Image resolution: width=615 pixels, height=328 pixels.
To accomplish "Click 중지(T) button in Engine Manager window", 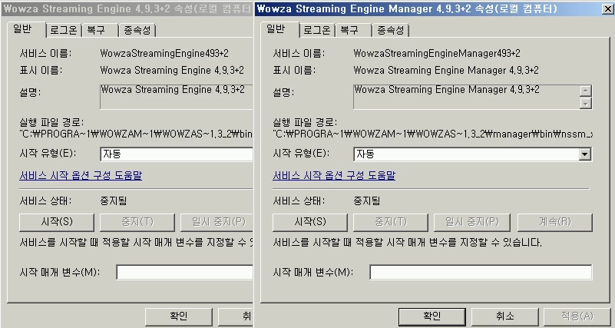I will 391,222.
